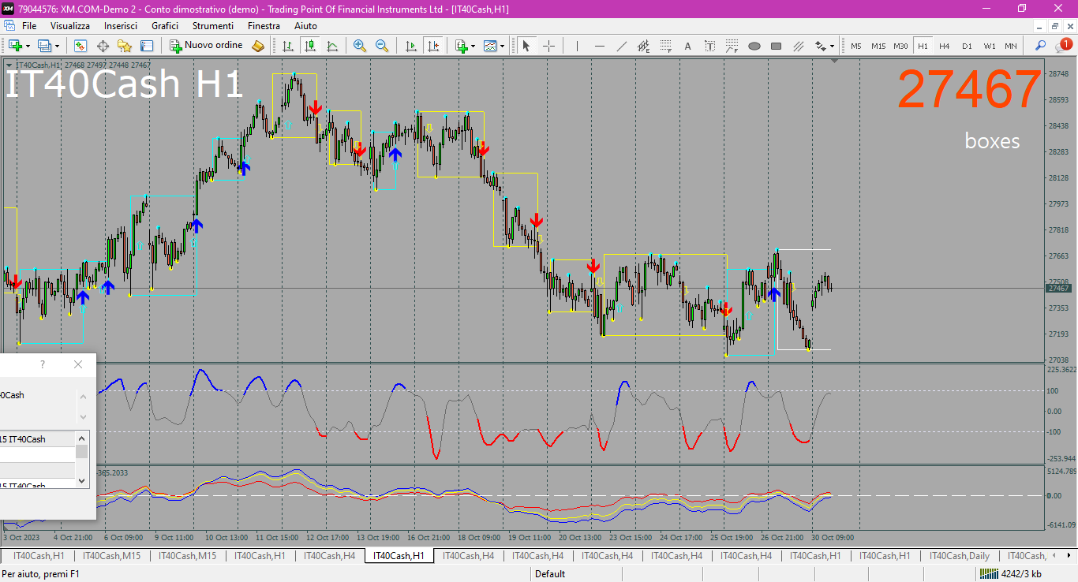Toggle chart shift button
1078x582 pixels.
click(432, 46)
